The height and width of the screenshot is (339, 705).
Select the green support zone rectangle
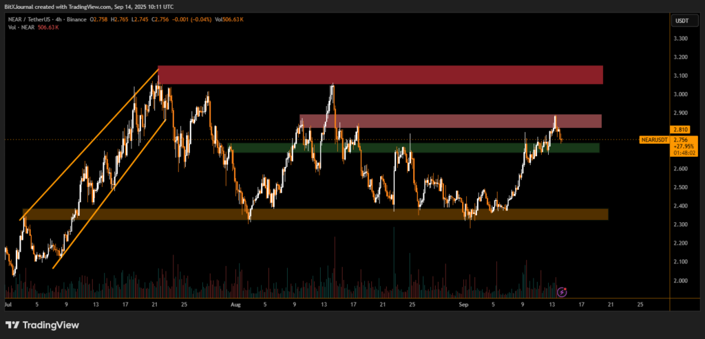click(x=413, y=148)
